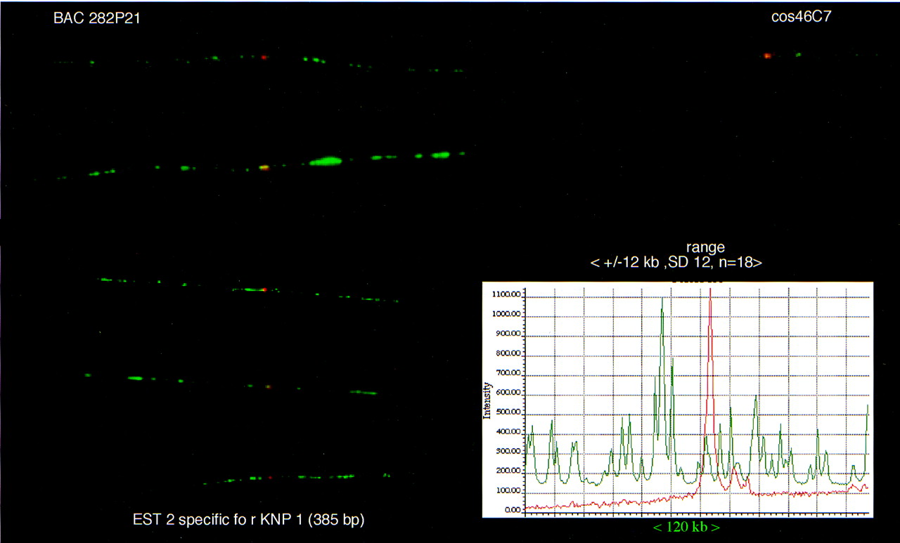The image size is (900, 543).
Task: Click the "< +/-12 kb ,SD 12, n=18>" text
Action: click(676, 263)
